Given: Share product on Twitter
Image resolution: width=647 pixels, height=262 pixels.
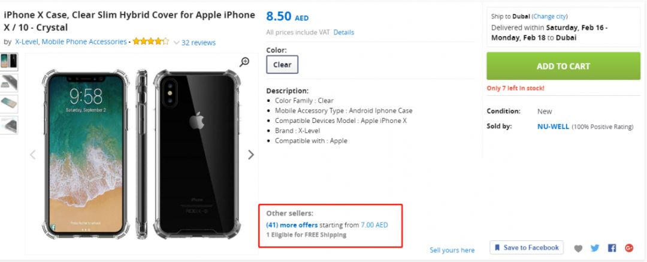Looking at the screenshot, I should [595, 248].
